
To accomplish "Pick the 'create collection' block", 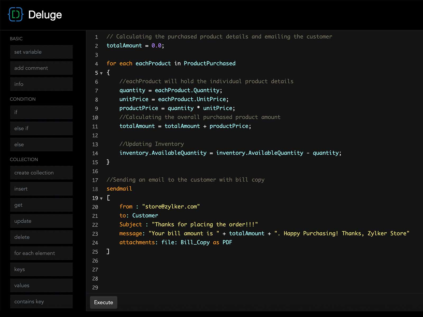I will 41,173.
